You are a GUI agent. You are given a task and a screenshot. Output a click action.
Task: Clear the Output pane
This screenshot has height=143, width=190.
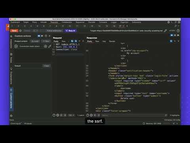[47, 66]
